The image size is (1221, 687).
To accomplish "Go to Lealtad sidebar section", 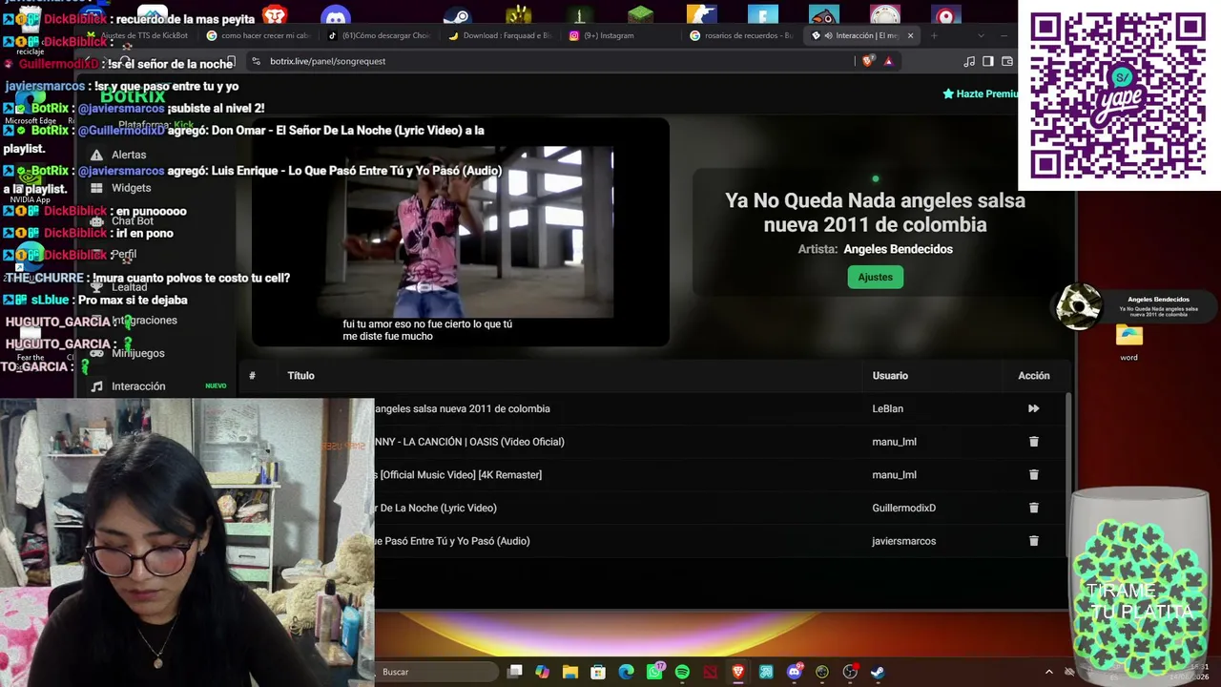I will click(x=129, y=287).
